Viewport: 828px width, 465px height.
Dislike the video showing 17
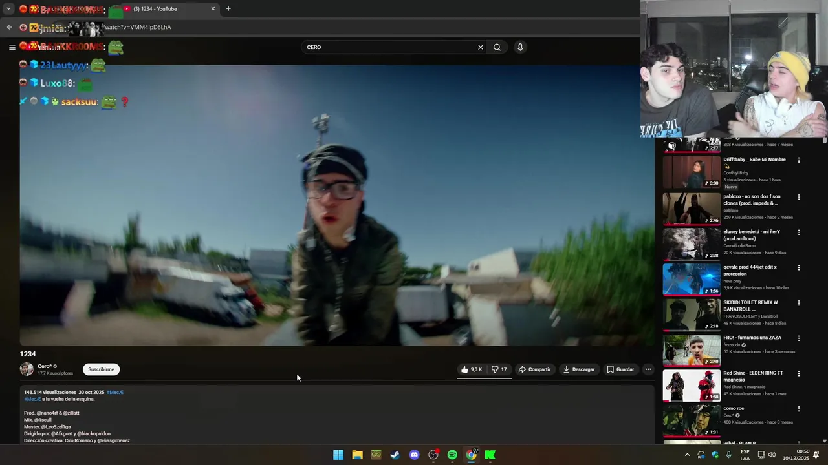click(499, 369)
